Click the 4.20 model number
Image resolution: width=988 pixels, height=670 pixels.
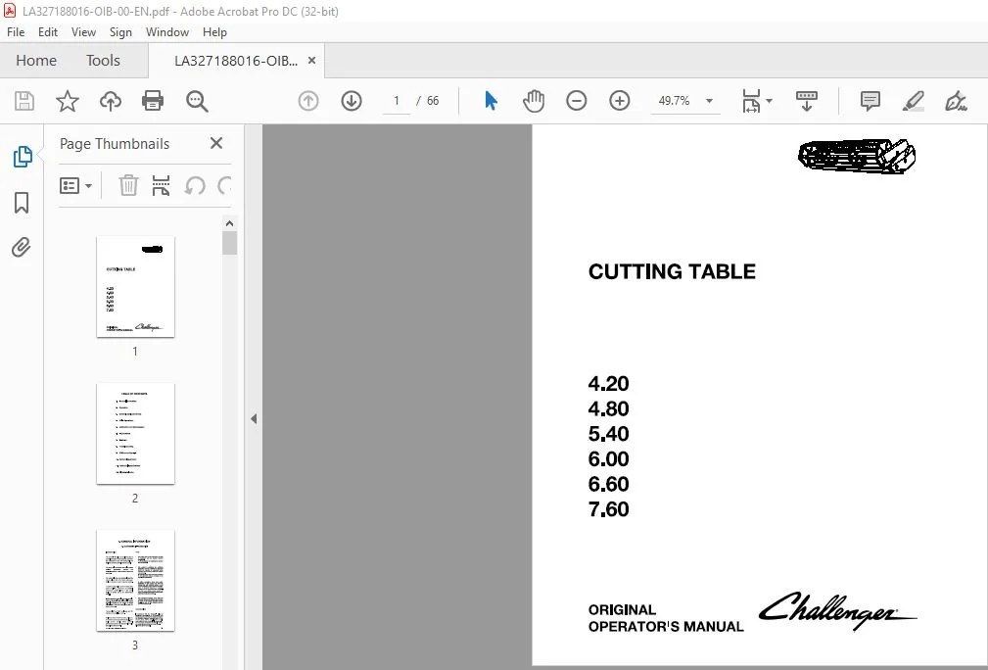[x=609, y=383]
